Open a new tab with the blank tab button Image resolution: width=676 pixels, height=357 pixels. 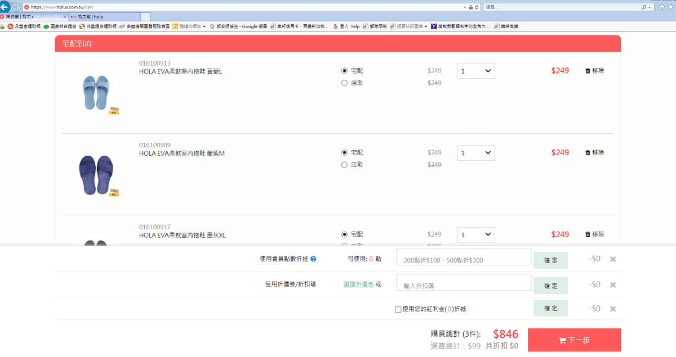tap(145, 17)
